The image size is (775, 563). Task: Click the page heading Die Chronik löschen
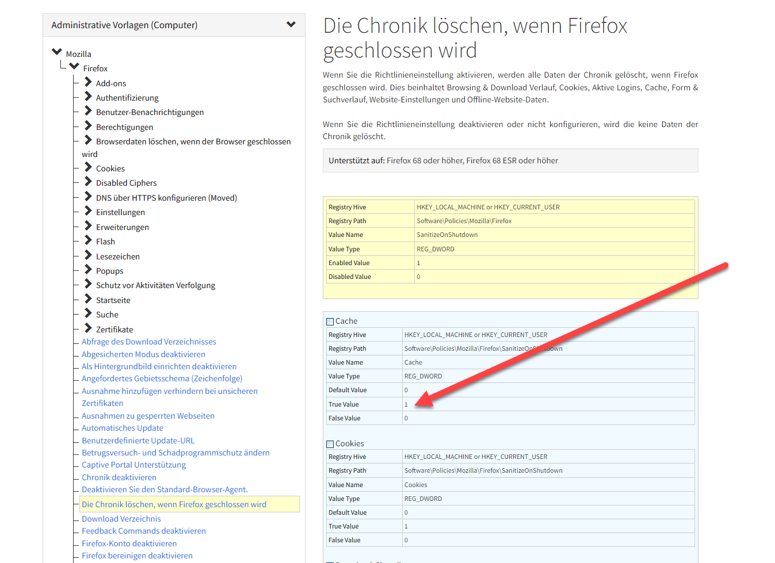click(475, 38)
